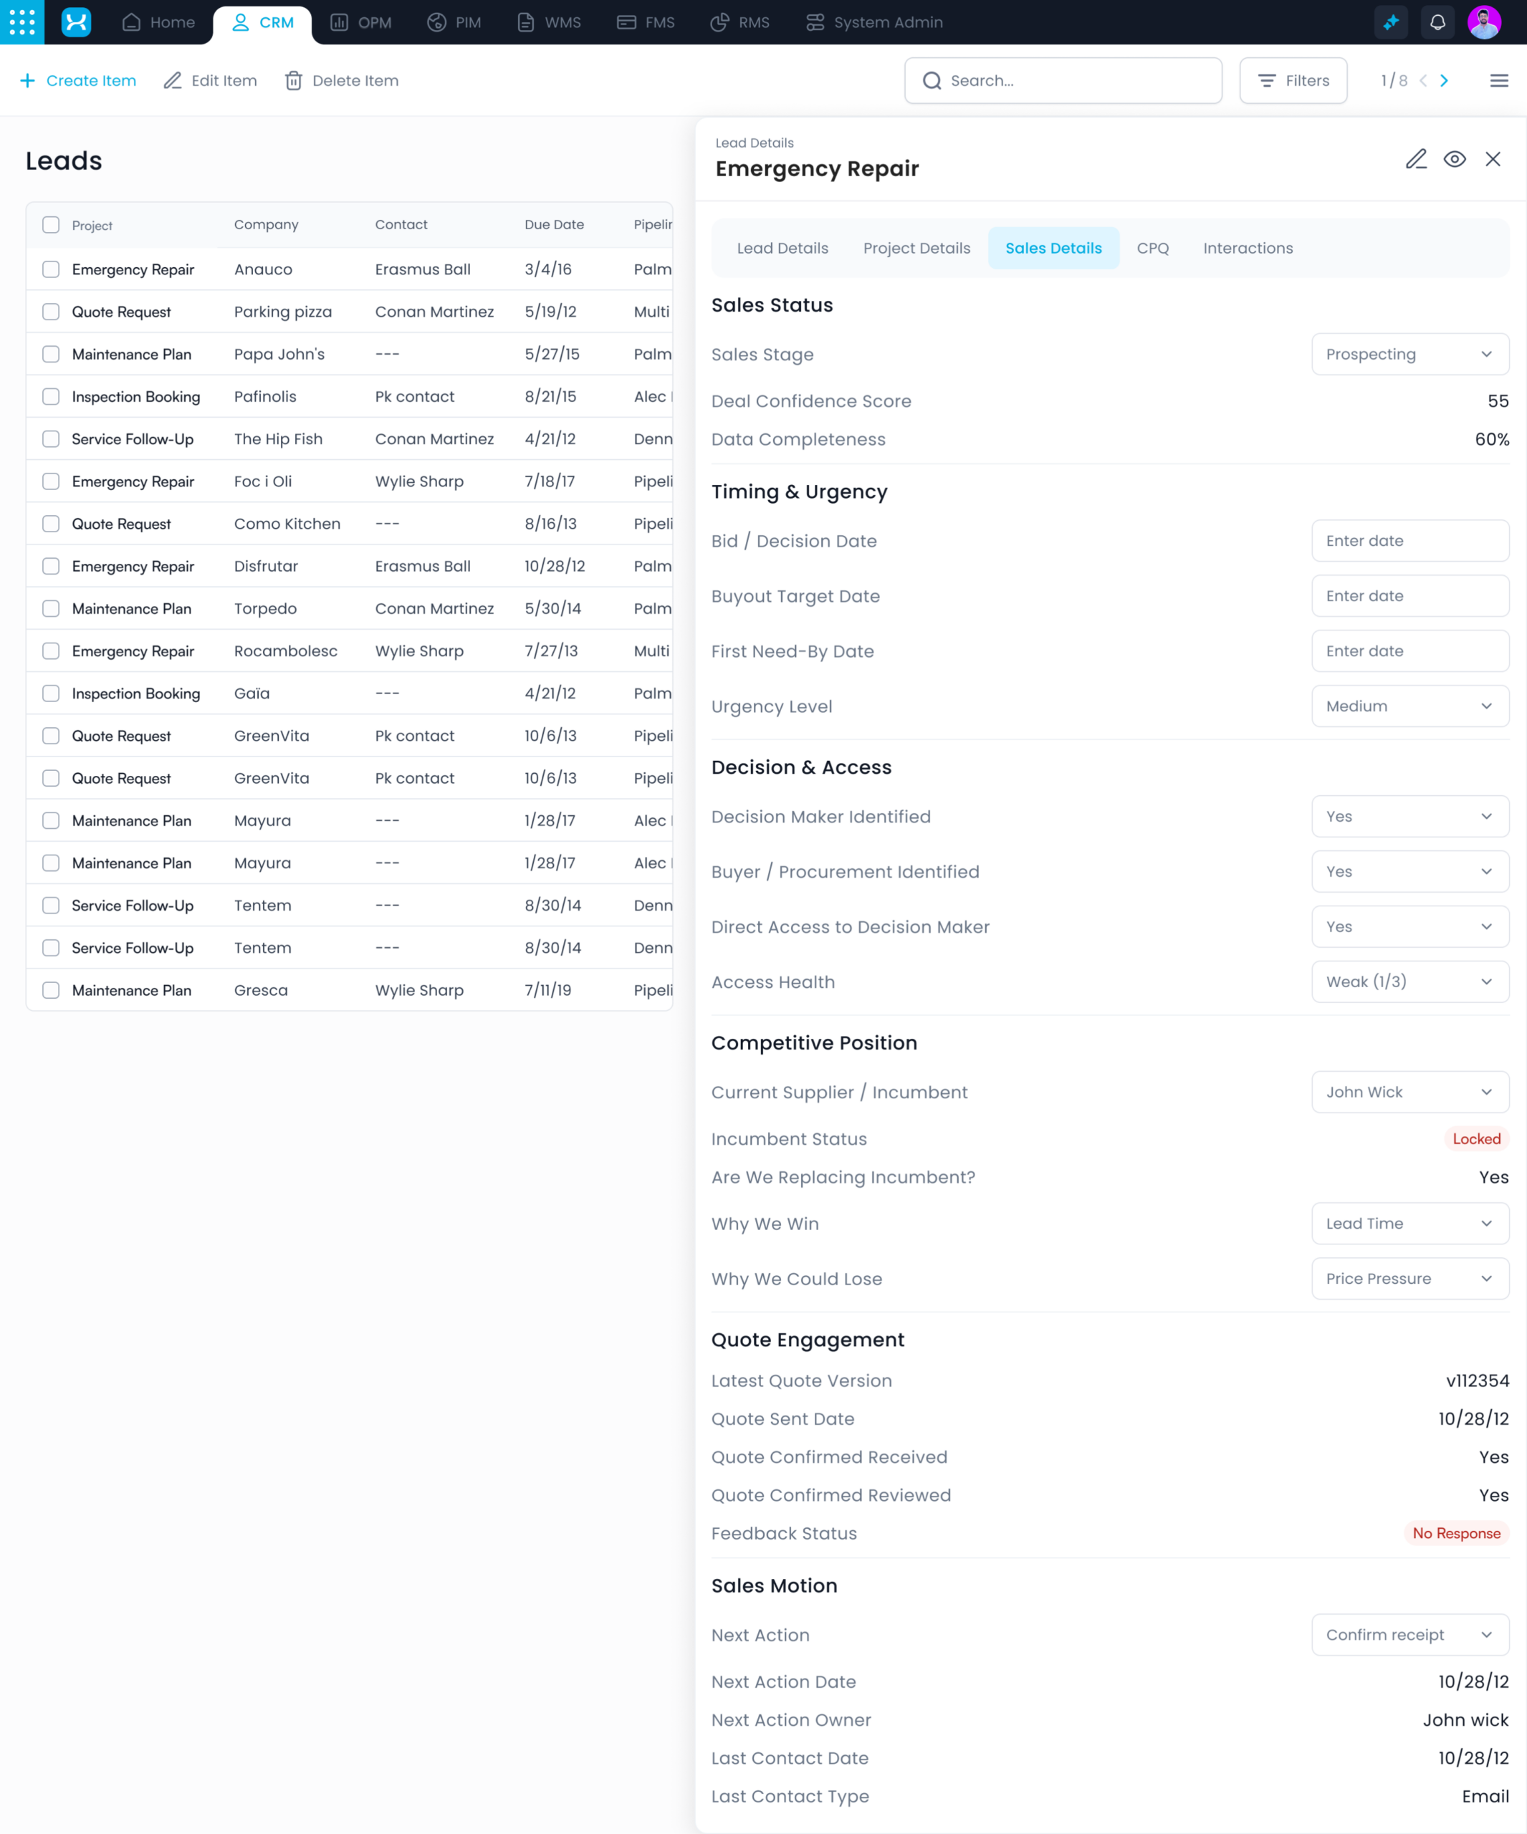Go to next page arrow in pagination
Viewport: 1527px width, 1834px height.
[1444, 80]
